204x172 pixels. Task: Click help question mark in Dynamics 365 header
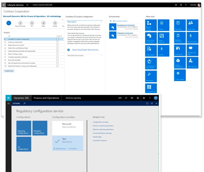pos(150,98)
